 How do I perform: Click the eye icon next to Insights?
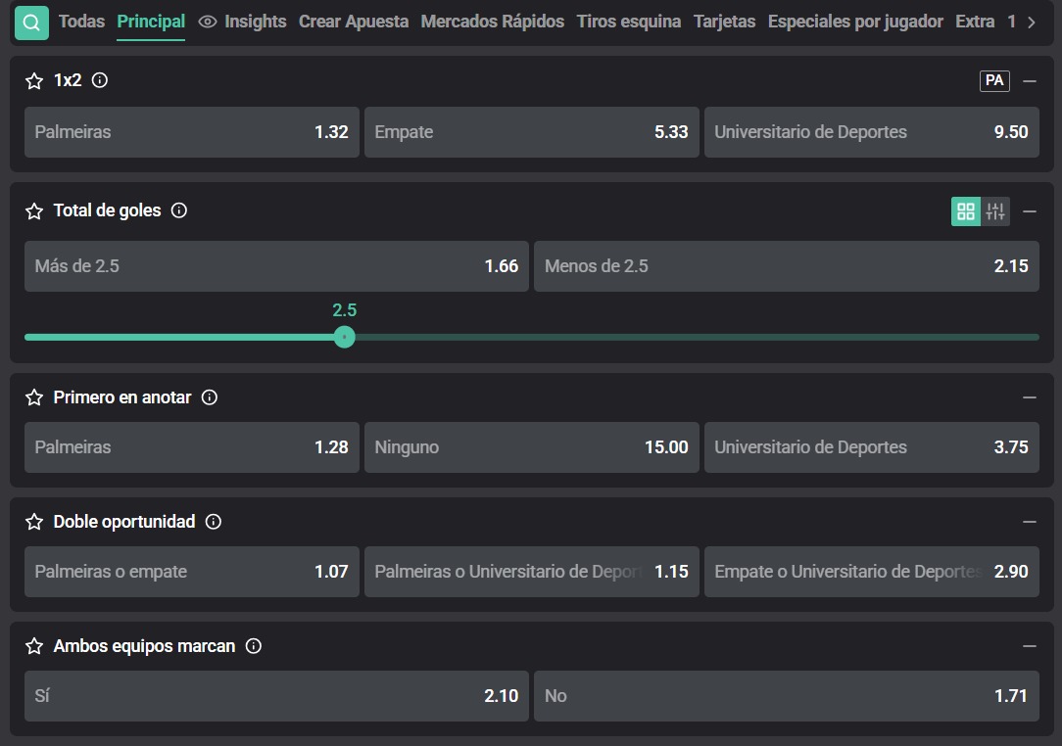tap(208, 22)
